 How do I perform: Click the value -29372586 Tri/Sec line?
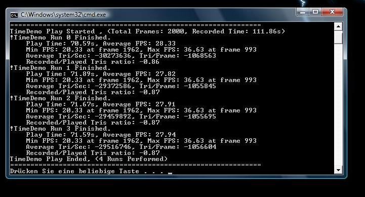[x=121, y=86]
